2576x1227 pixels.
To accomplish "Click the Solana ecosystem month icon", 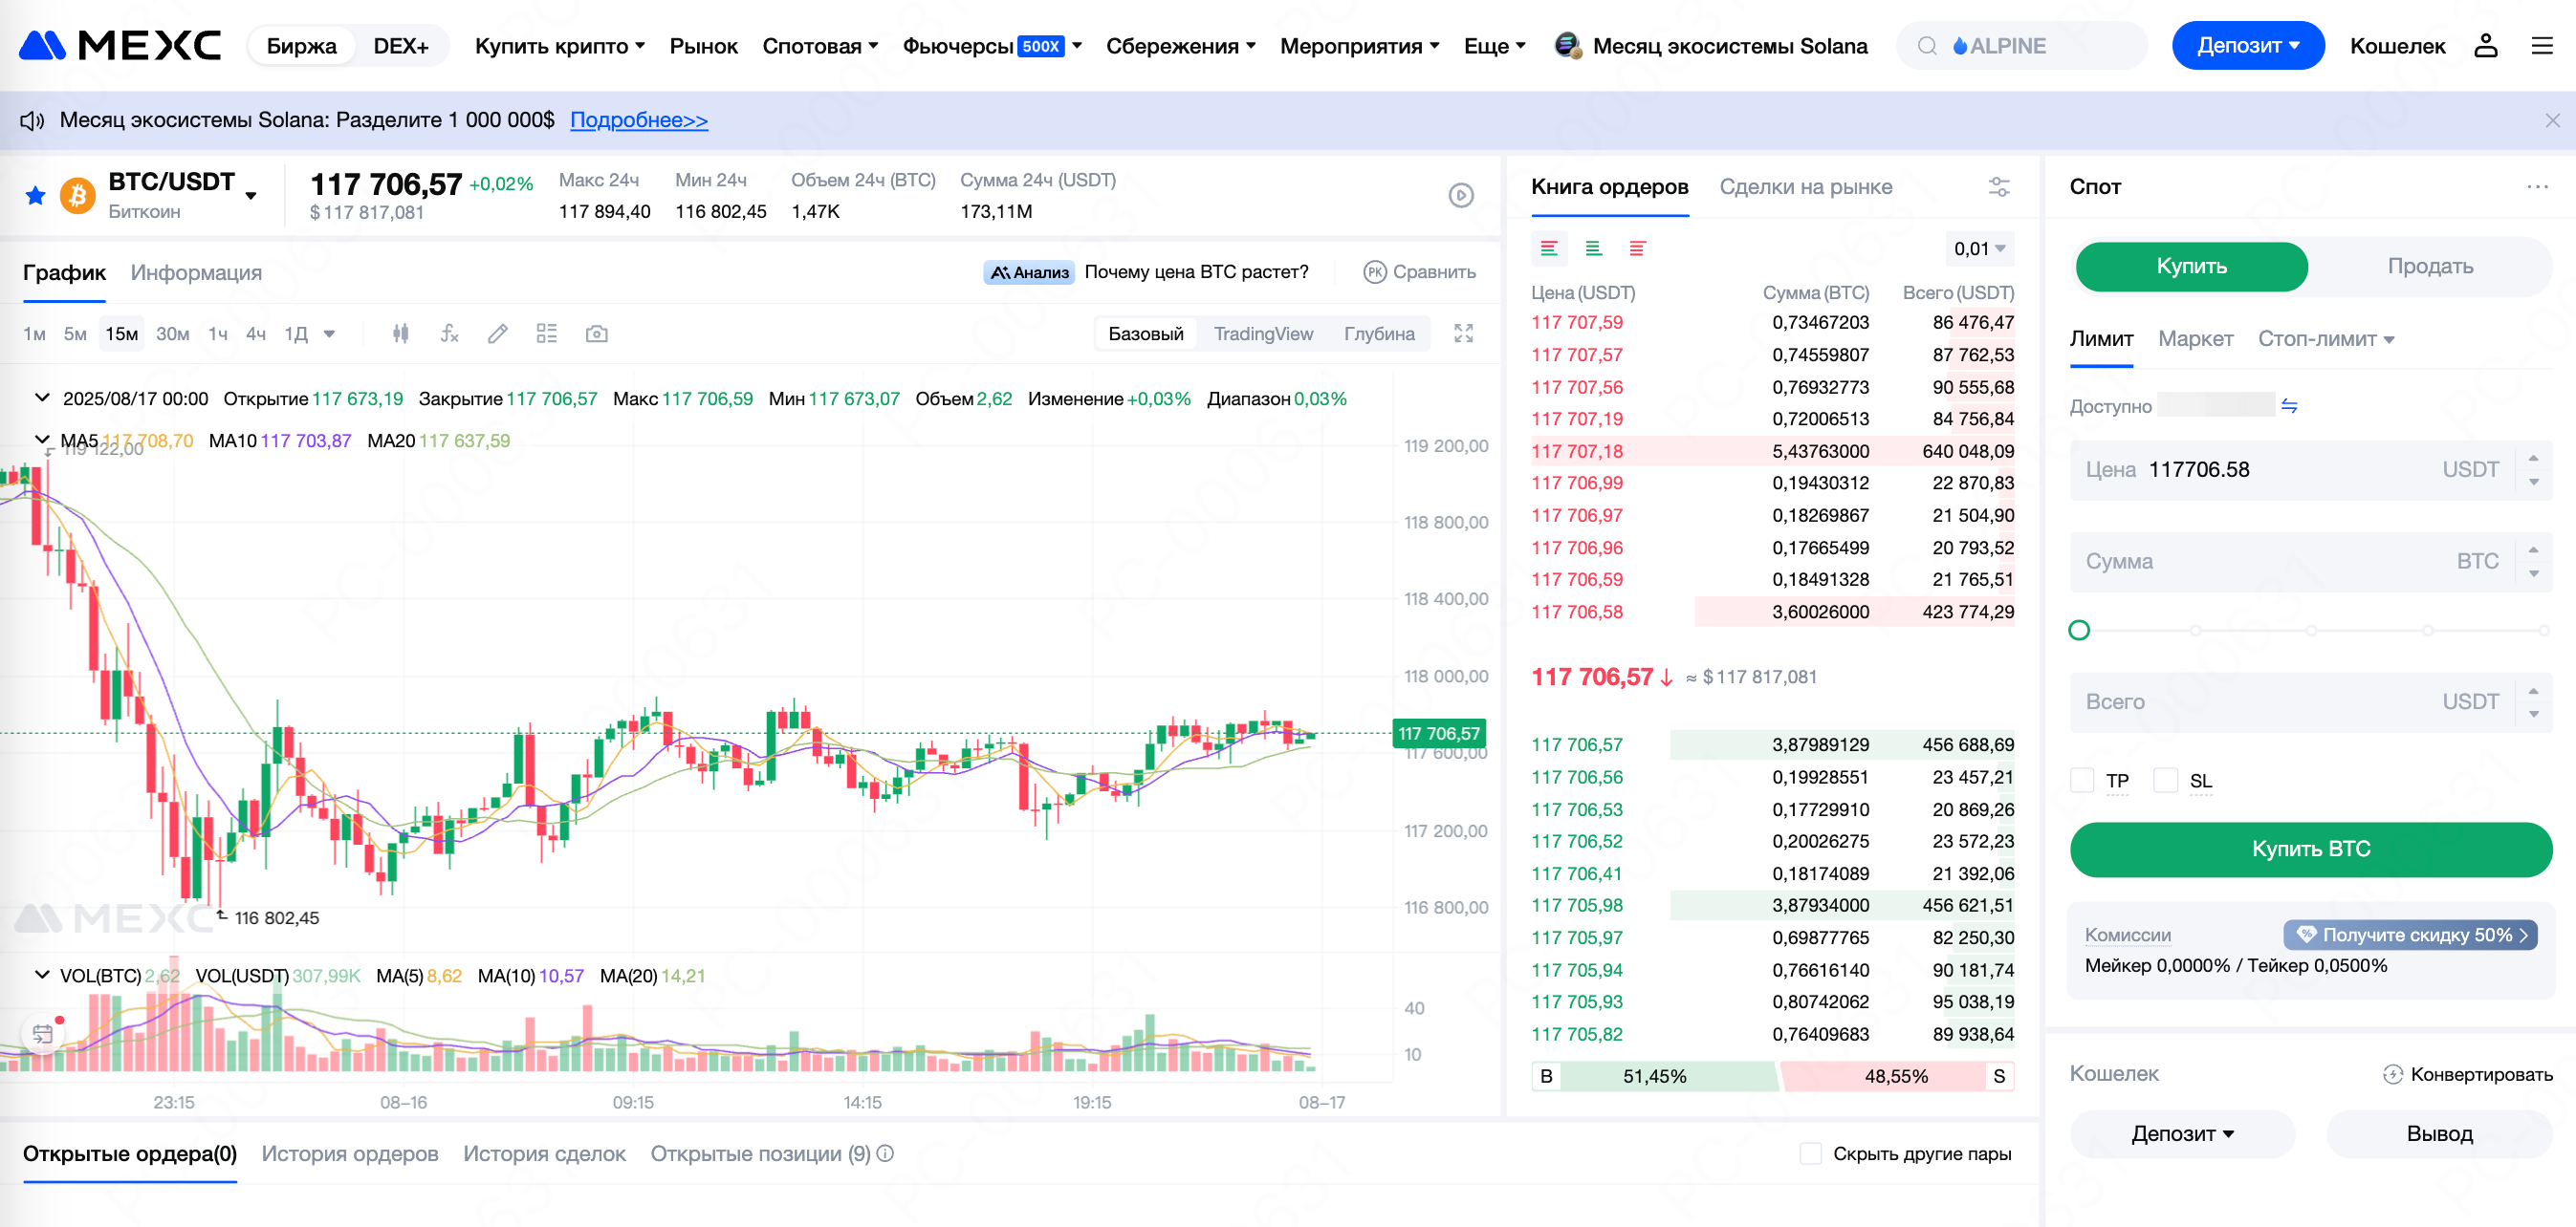I will coord(1567,46).
